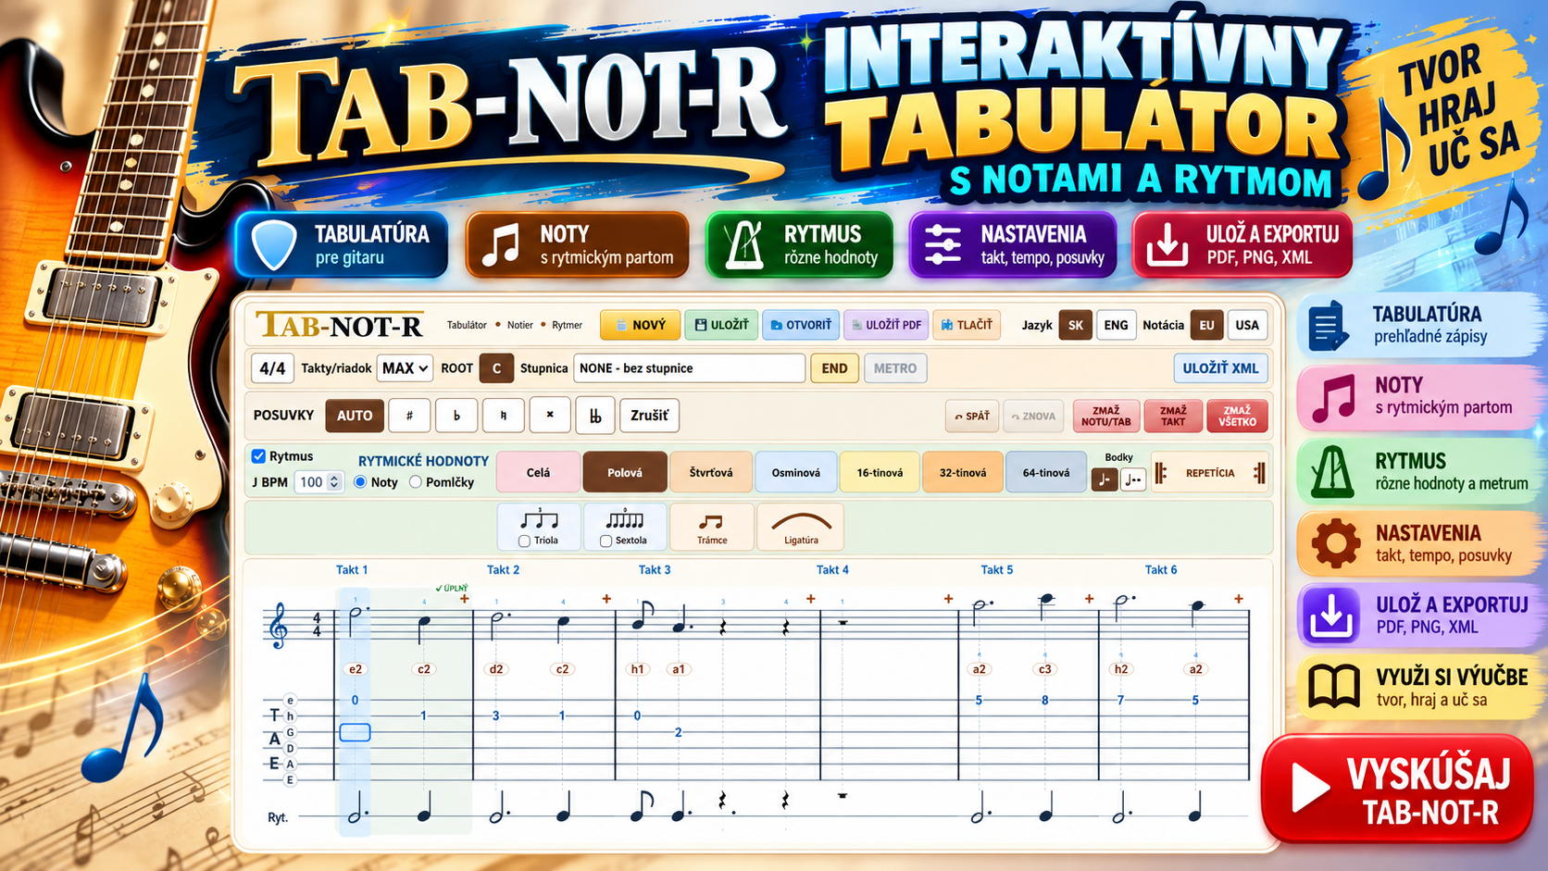Screen dimensions: 1548x871
Task: Click the Trámce beam notes button
Action: coord(712,527)
